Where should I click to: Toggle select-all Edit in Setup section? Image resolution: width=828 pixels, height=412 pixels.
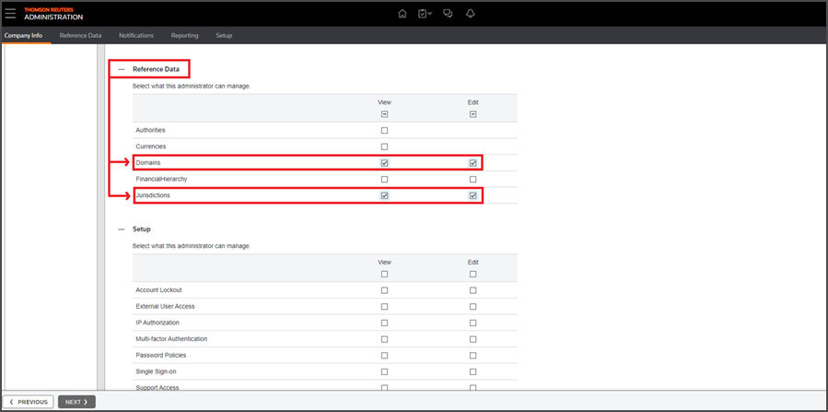(473, 274)
